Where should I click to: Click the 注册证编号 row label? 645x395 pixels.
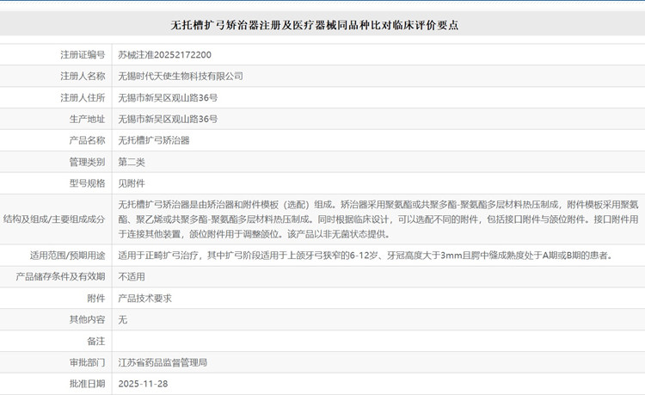pos(83,54)
